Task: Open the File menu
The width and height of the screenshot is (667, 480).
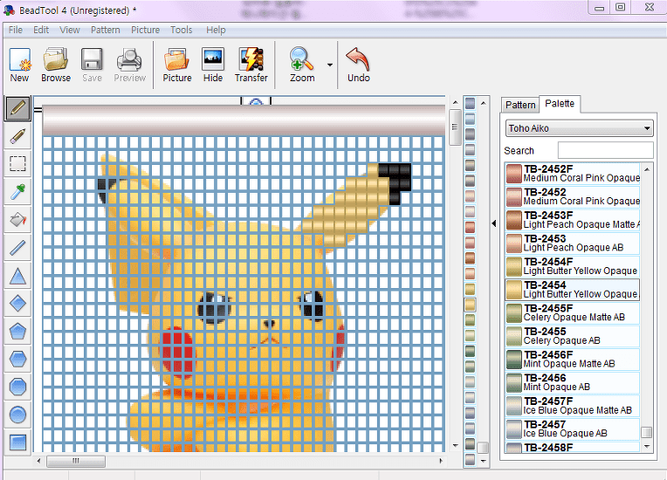Action: (x=16, y=30)
